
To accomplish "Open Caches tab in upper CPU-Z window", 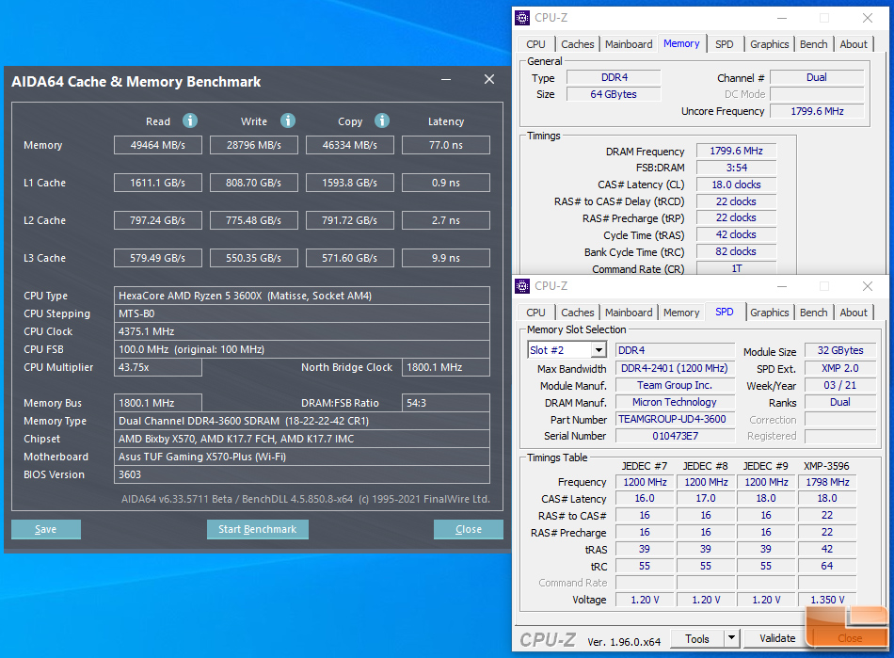I will (578, 44).
